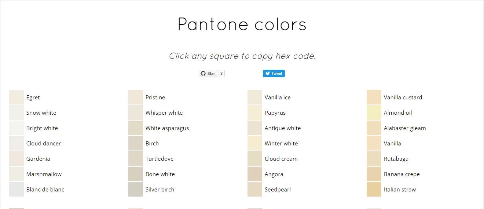
Task: Select the Winter white swatch
Action: pyautogui.click(x=255, y=143)
